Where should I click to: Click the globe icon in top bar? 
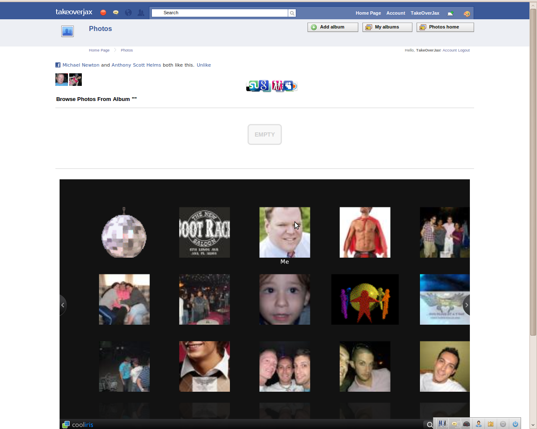tap(128, 13)
